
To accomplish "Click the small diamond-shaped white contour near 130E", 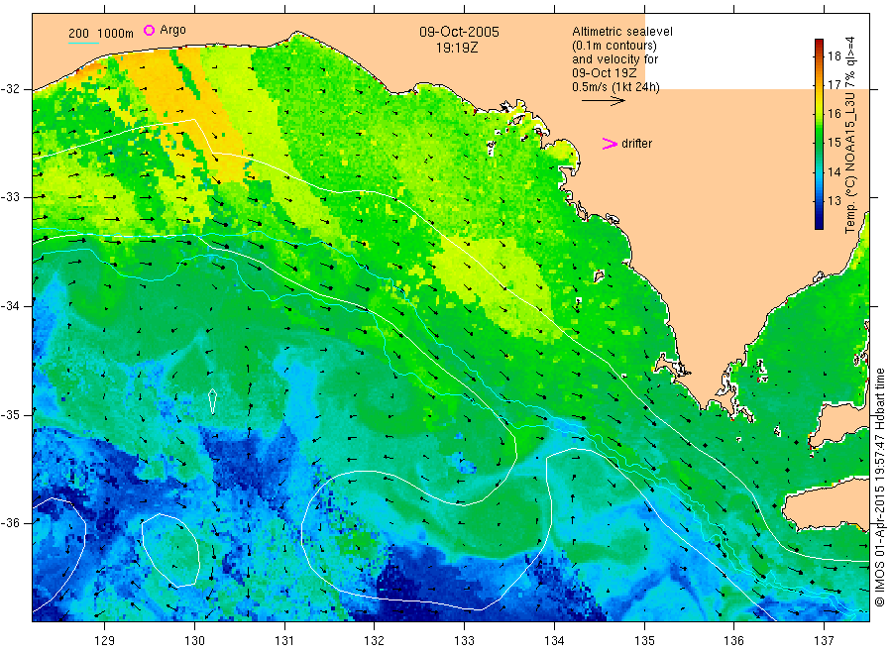I will pyautogui.click(x=212, y=401).
